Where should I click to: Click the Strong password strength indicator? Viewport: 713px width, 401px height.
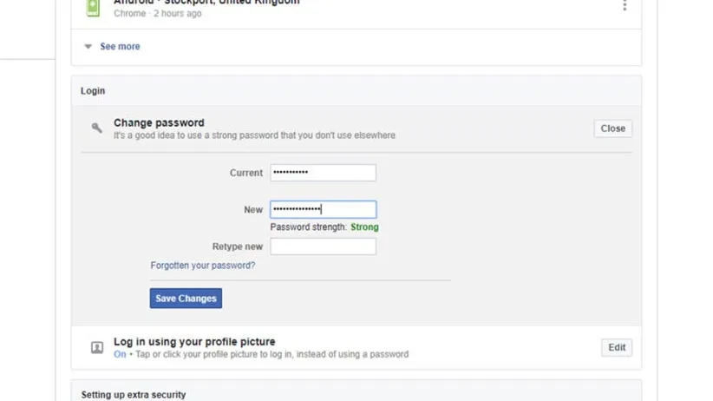click(364, 227)
